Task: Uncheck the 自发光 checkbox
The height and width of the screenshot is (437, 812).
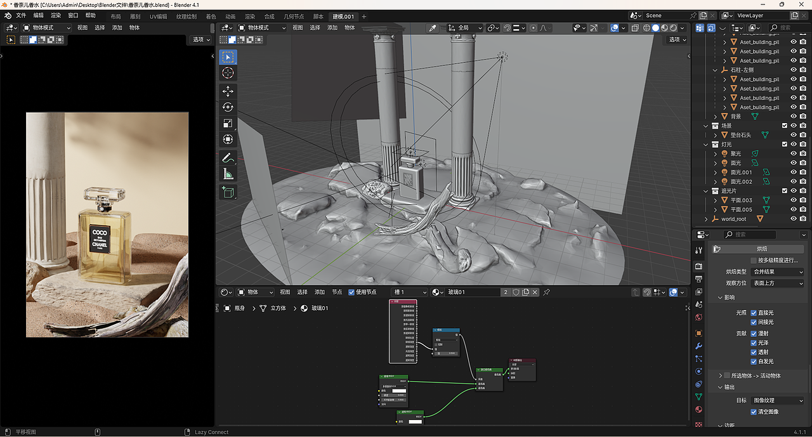Action: (x=754, y=362)
